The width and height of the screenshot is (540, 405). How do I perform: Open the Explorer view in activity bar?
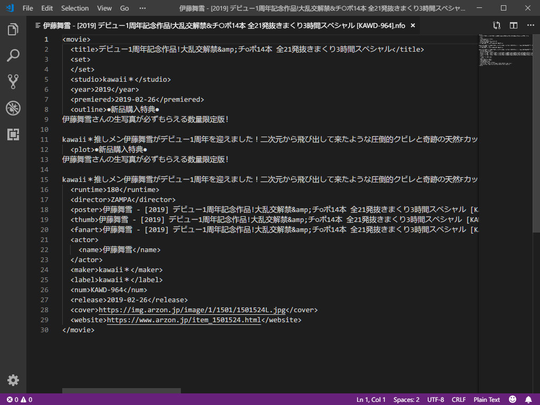coord(13,30)
